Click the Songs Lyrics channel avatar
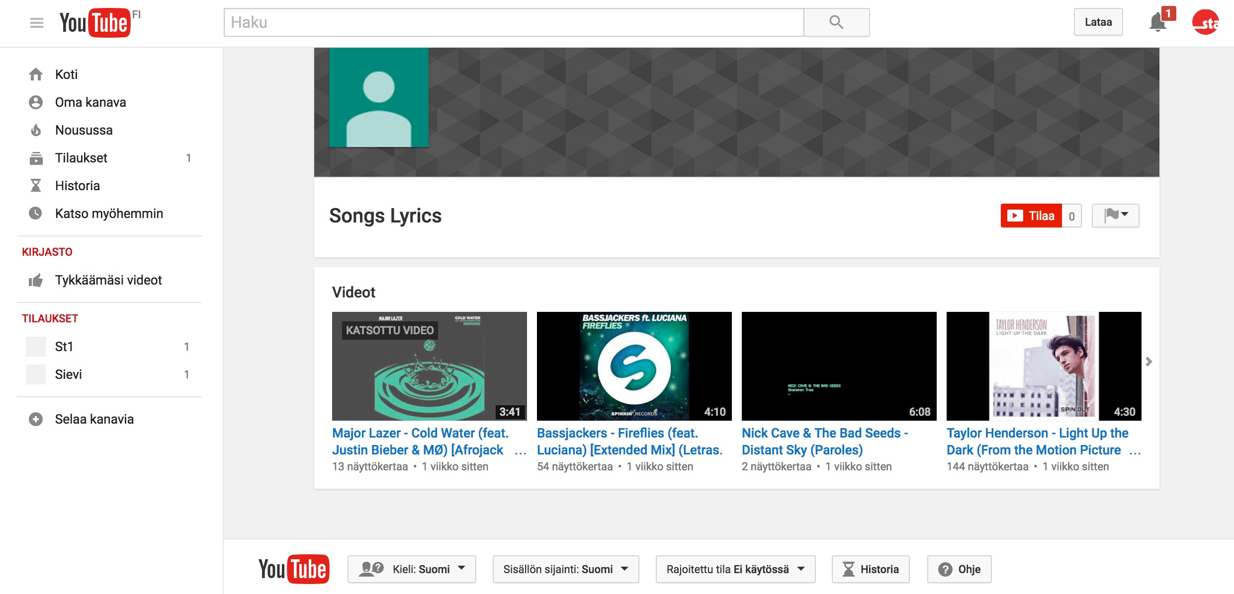 [379, 97]
